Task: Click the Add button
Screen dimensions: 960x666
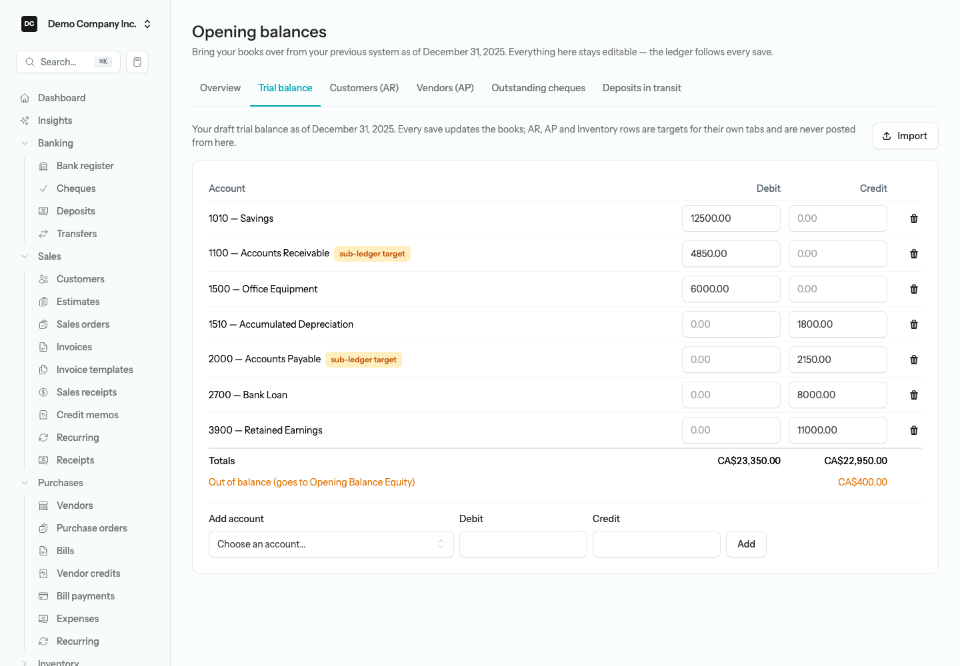Action: [746, 544]
